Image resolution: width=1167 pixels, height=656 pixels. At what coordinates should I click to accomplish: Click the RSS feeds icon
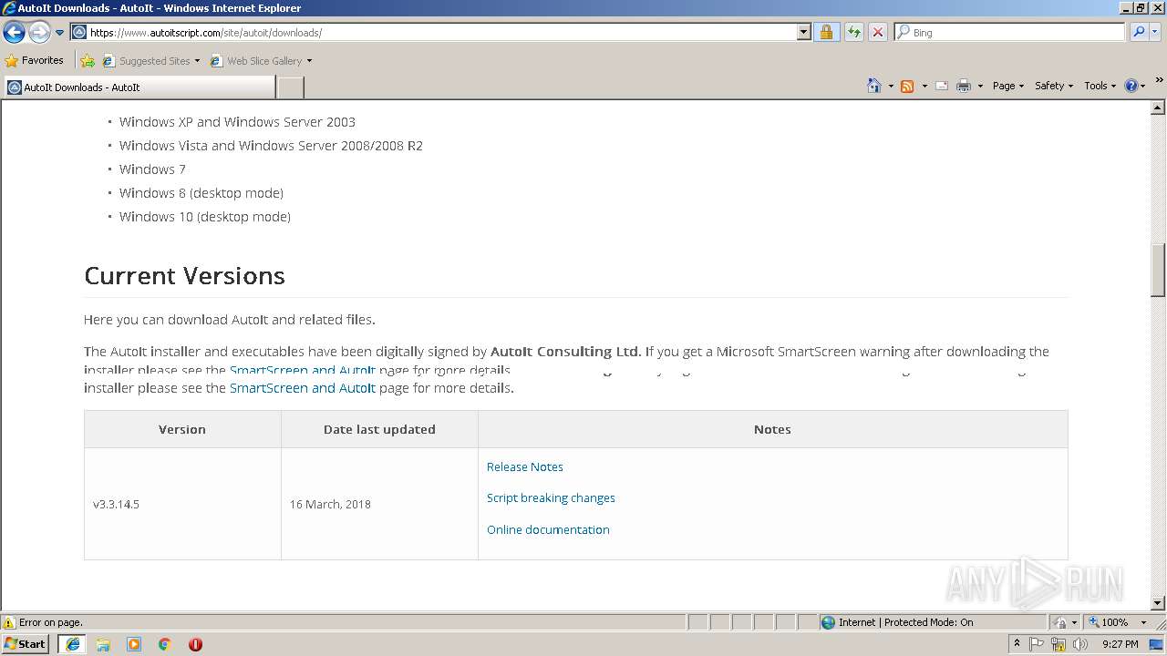point(907,86)
